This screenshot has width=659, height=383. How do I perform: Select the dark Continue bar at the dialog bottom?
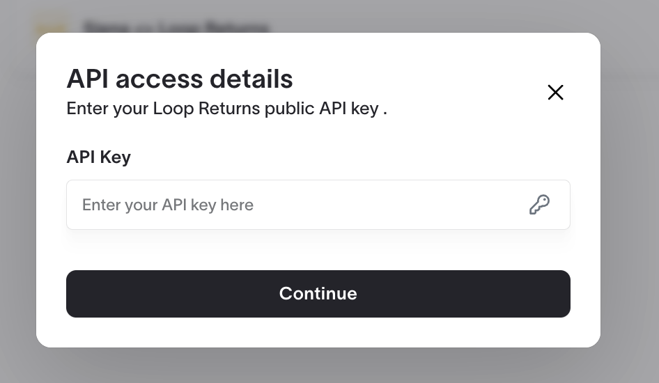318,294
